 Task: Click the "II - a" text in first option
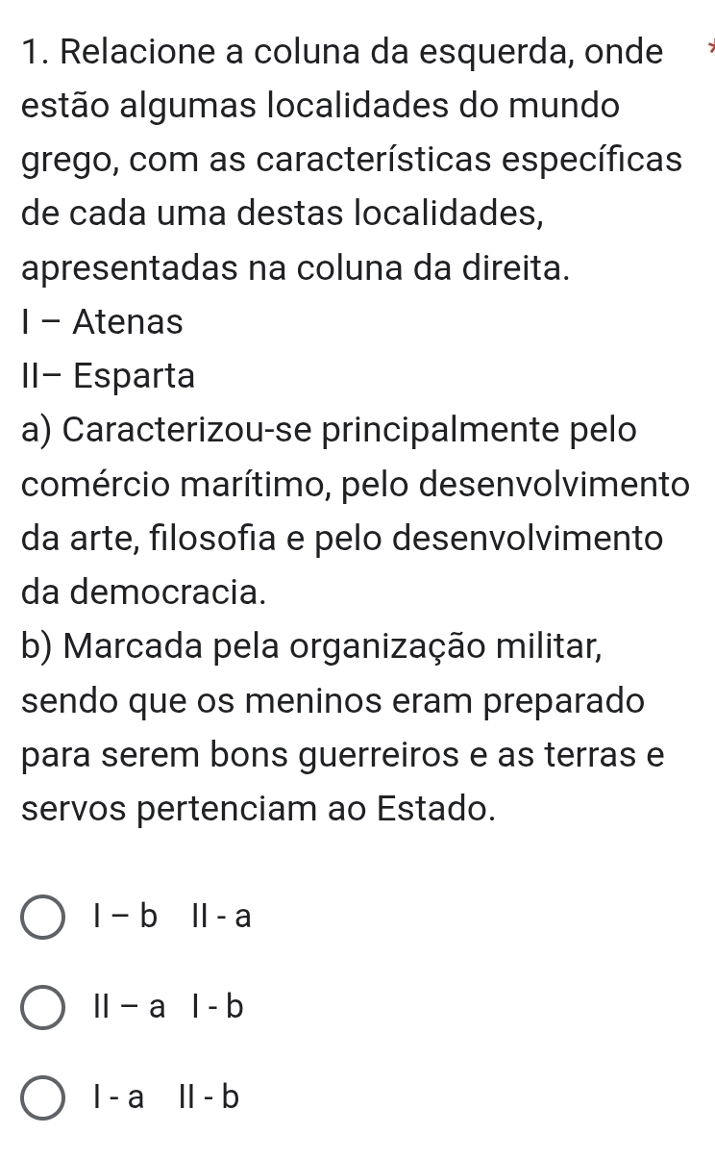222,919
